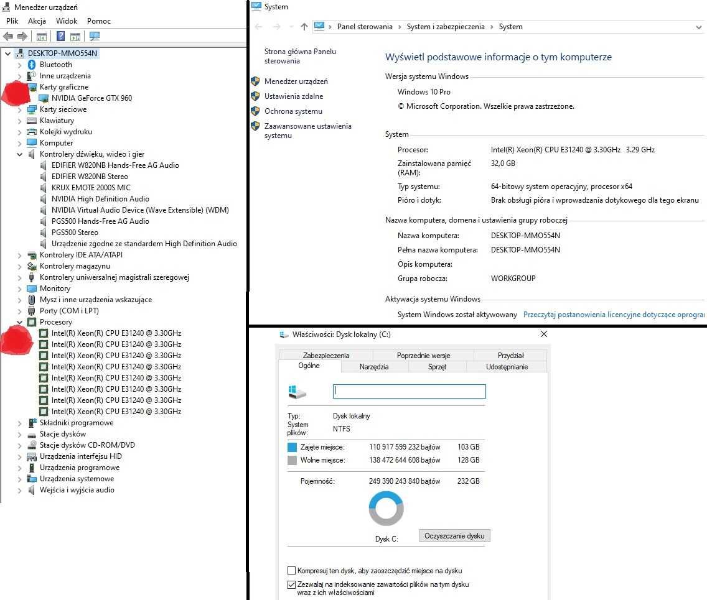Click the speaker icon of KRUX EMOTE 2000S MIC
707x600 pixels.
click(44, 188)
